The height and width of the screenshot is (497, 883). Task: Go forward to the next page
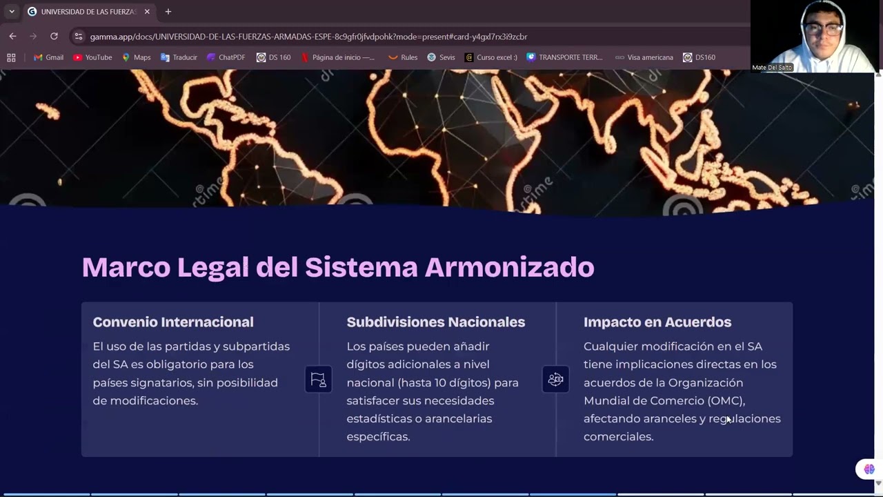point(33,36)
